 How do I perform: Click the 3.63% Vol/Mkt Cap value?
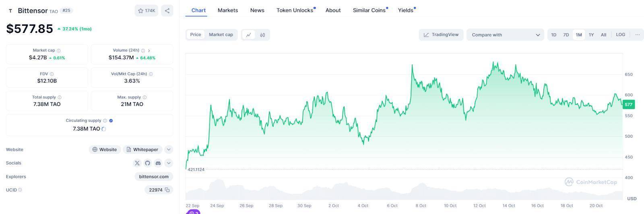tap(132, 81)
